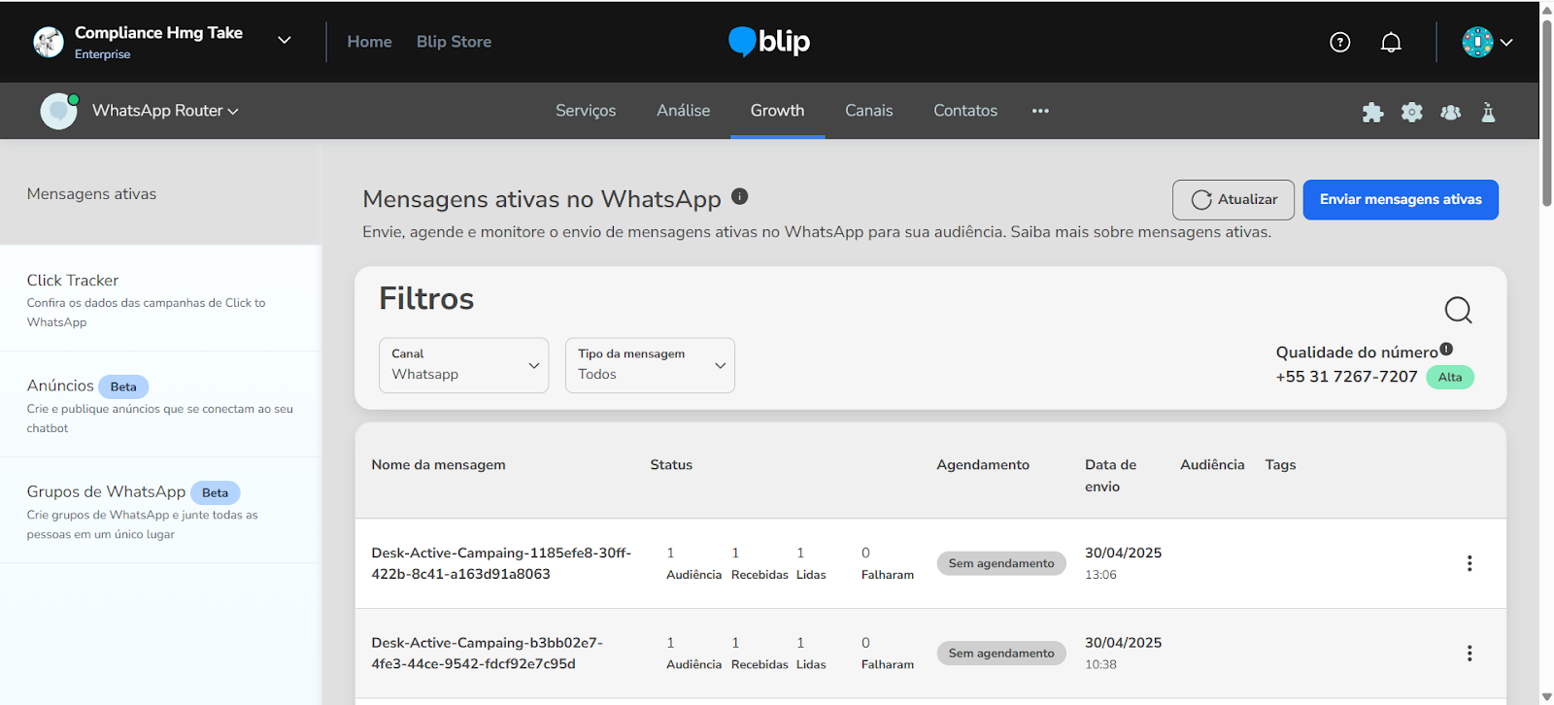Open the puzzle piece extensions icon
Image resolution: width=1554 pixels, height=705 pixels.
tap(1372, 112)
